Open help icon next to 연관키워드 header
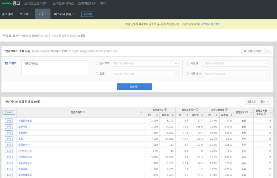Viewport: 277px width, 178px height. pyautogui.click(x=84, y=112)
